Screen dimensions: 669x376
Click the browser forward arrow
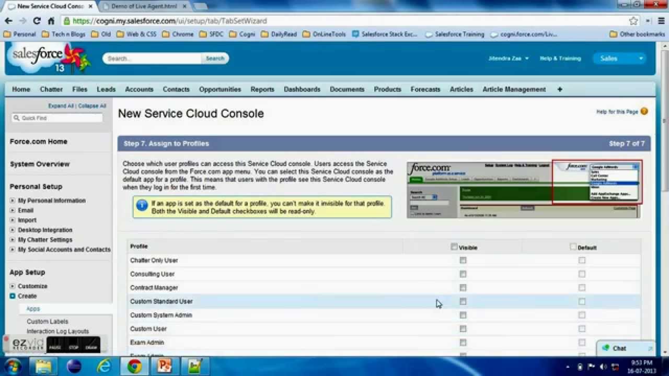coord(22,21)
